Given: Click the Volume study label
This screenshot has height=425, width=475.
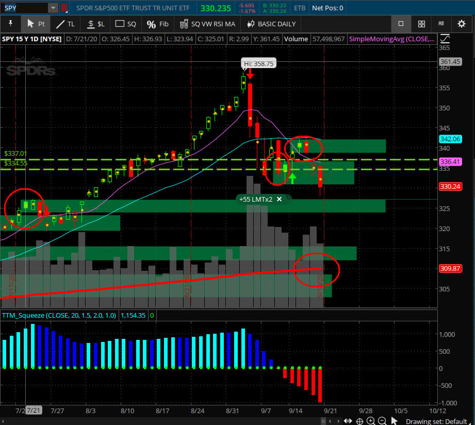Looking at the screenshot, I should pos(296,39).
